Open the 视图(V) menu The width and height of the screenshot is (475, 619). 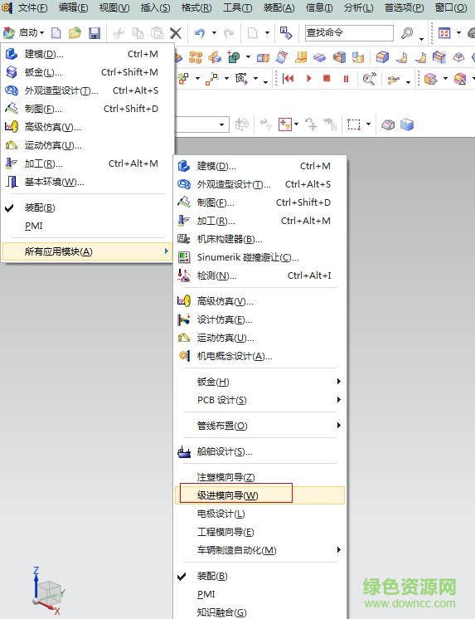(114, 7)
